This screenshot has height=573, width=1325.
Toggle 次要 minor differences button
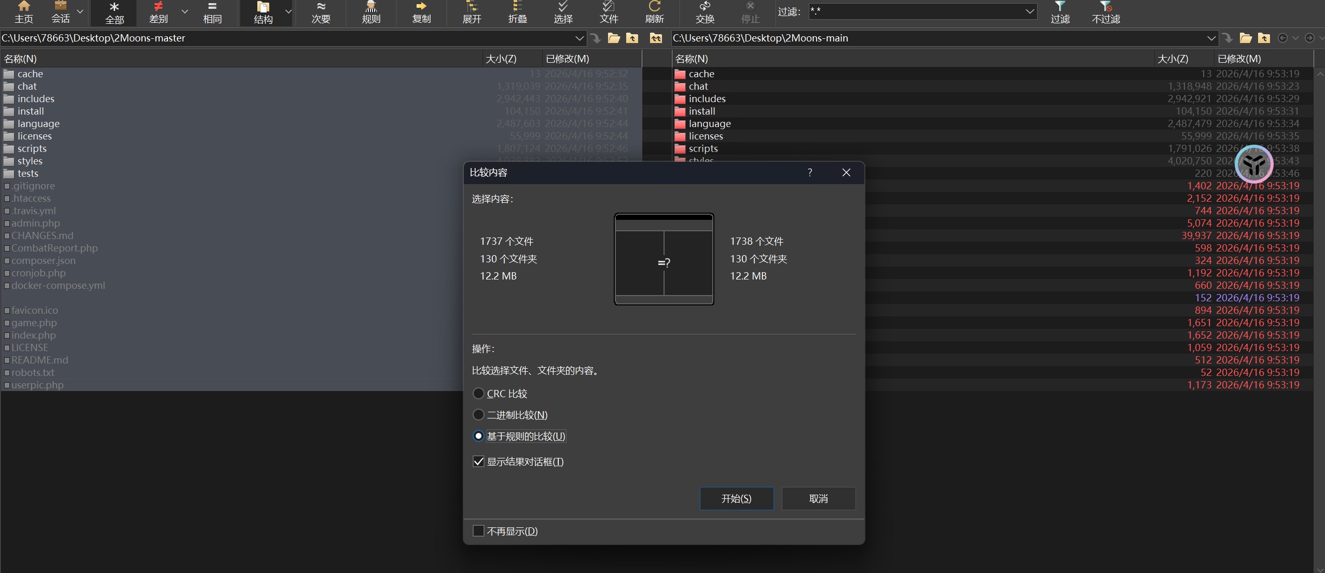(x=321, y=12)
